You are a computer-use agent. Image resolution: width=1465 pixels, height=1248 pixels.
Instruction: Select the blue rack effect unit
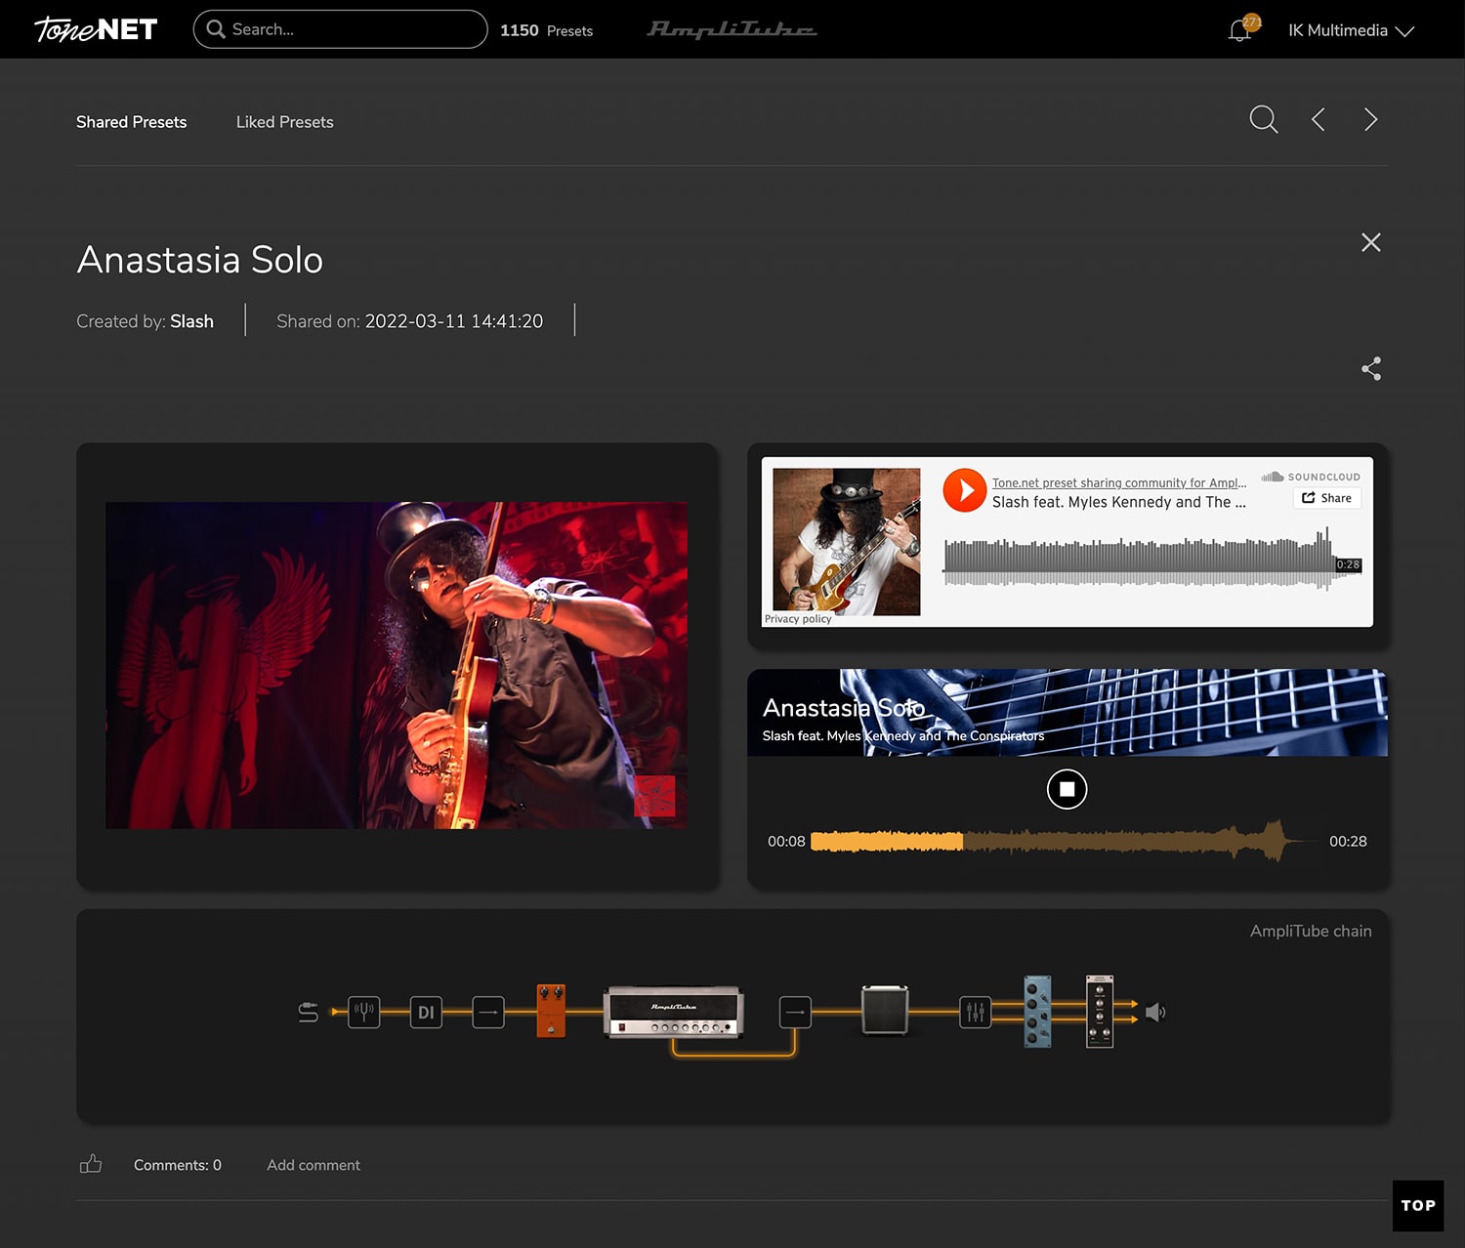pos(1037,1011)
